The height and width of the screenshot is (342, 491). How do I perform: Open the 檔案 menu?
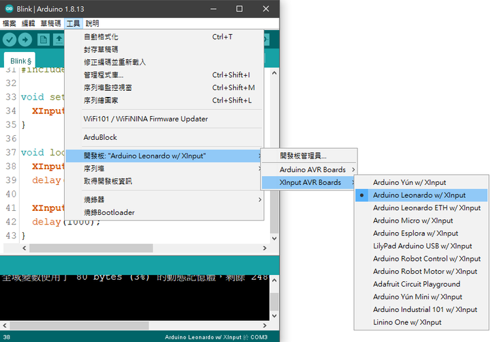(x=9, y=23)
